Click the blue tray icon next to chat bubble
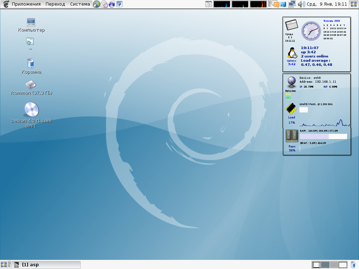The width and height of the screenshot is (359, 269). [283, 4]
